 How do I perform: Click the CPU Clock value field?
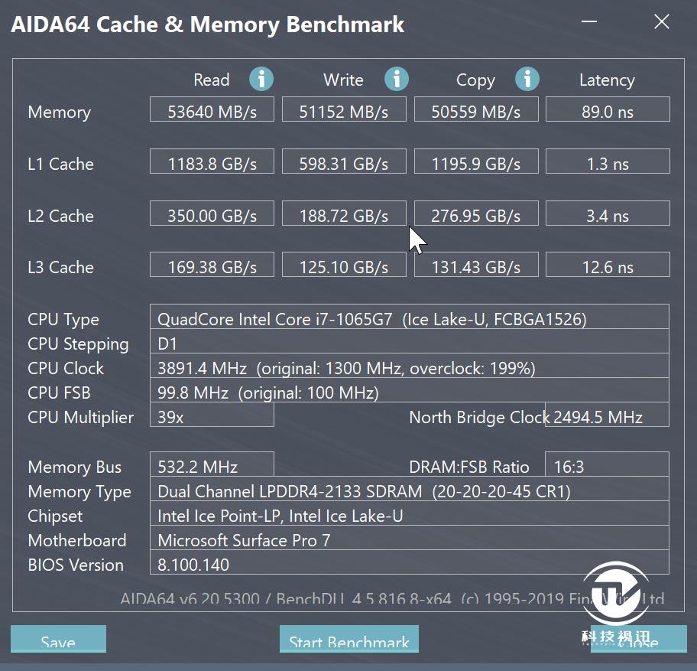click(x=409, y=367)
